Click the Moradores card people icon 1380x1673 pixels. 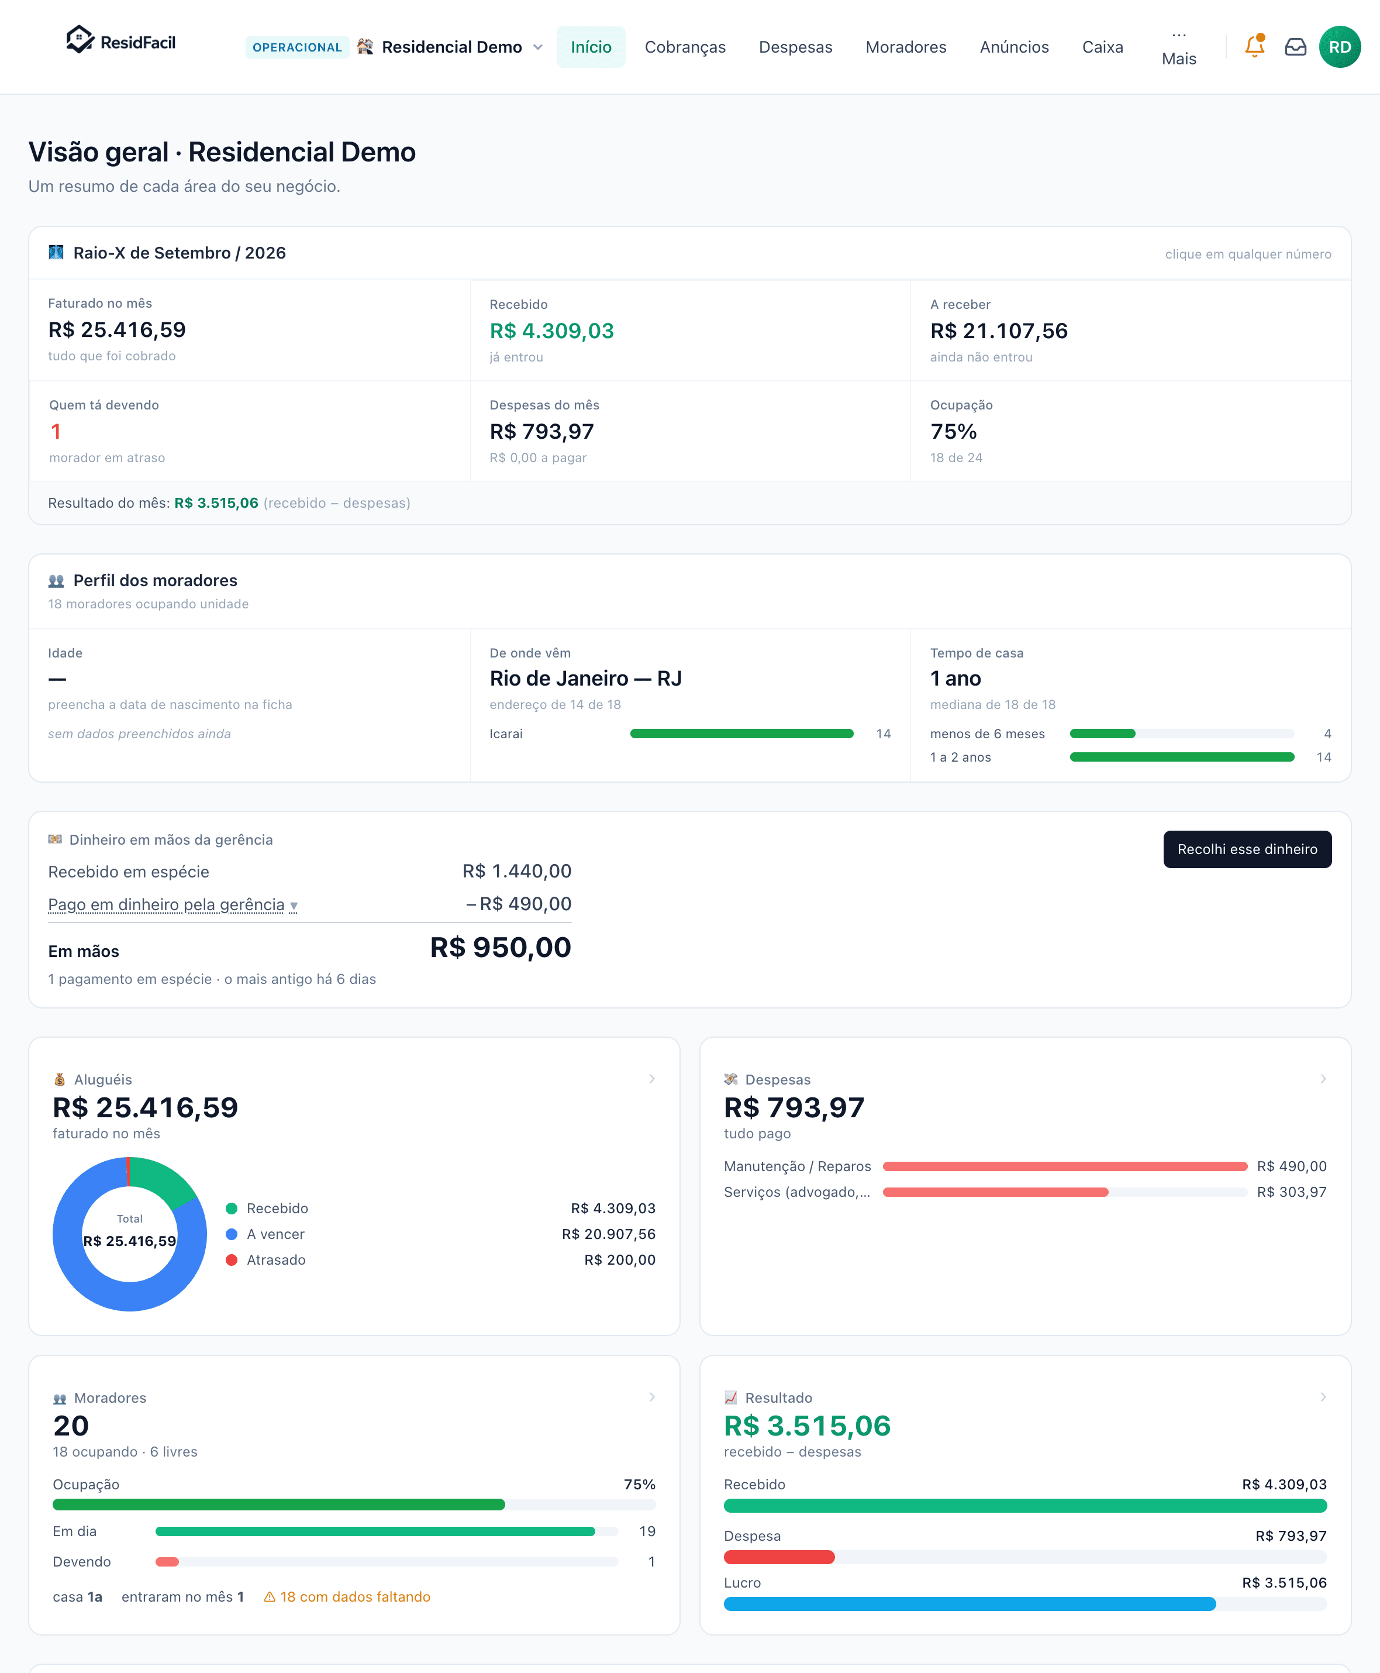point(60,1398)
